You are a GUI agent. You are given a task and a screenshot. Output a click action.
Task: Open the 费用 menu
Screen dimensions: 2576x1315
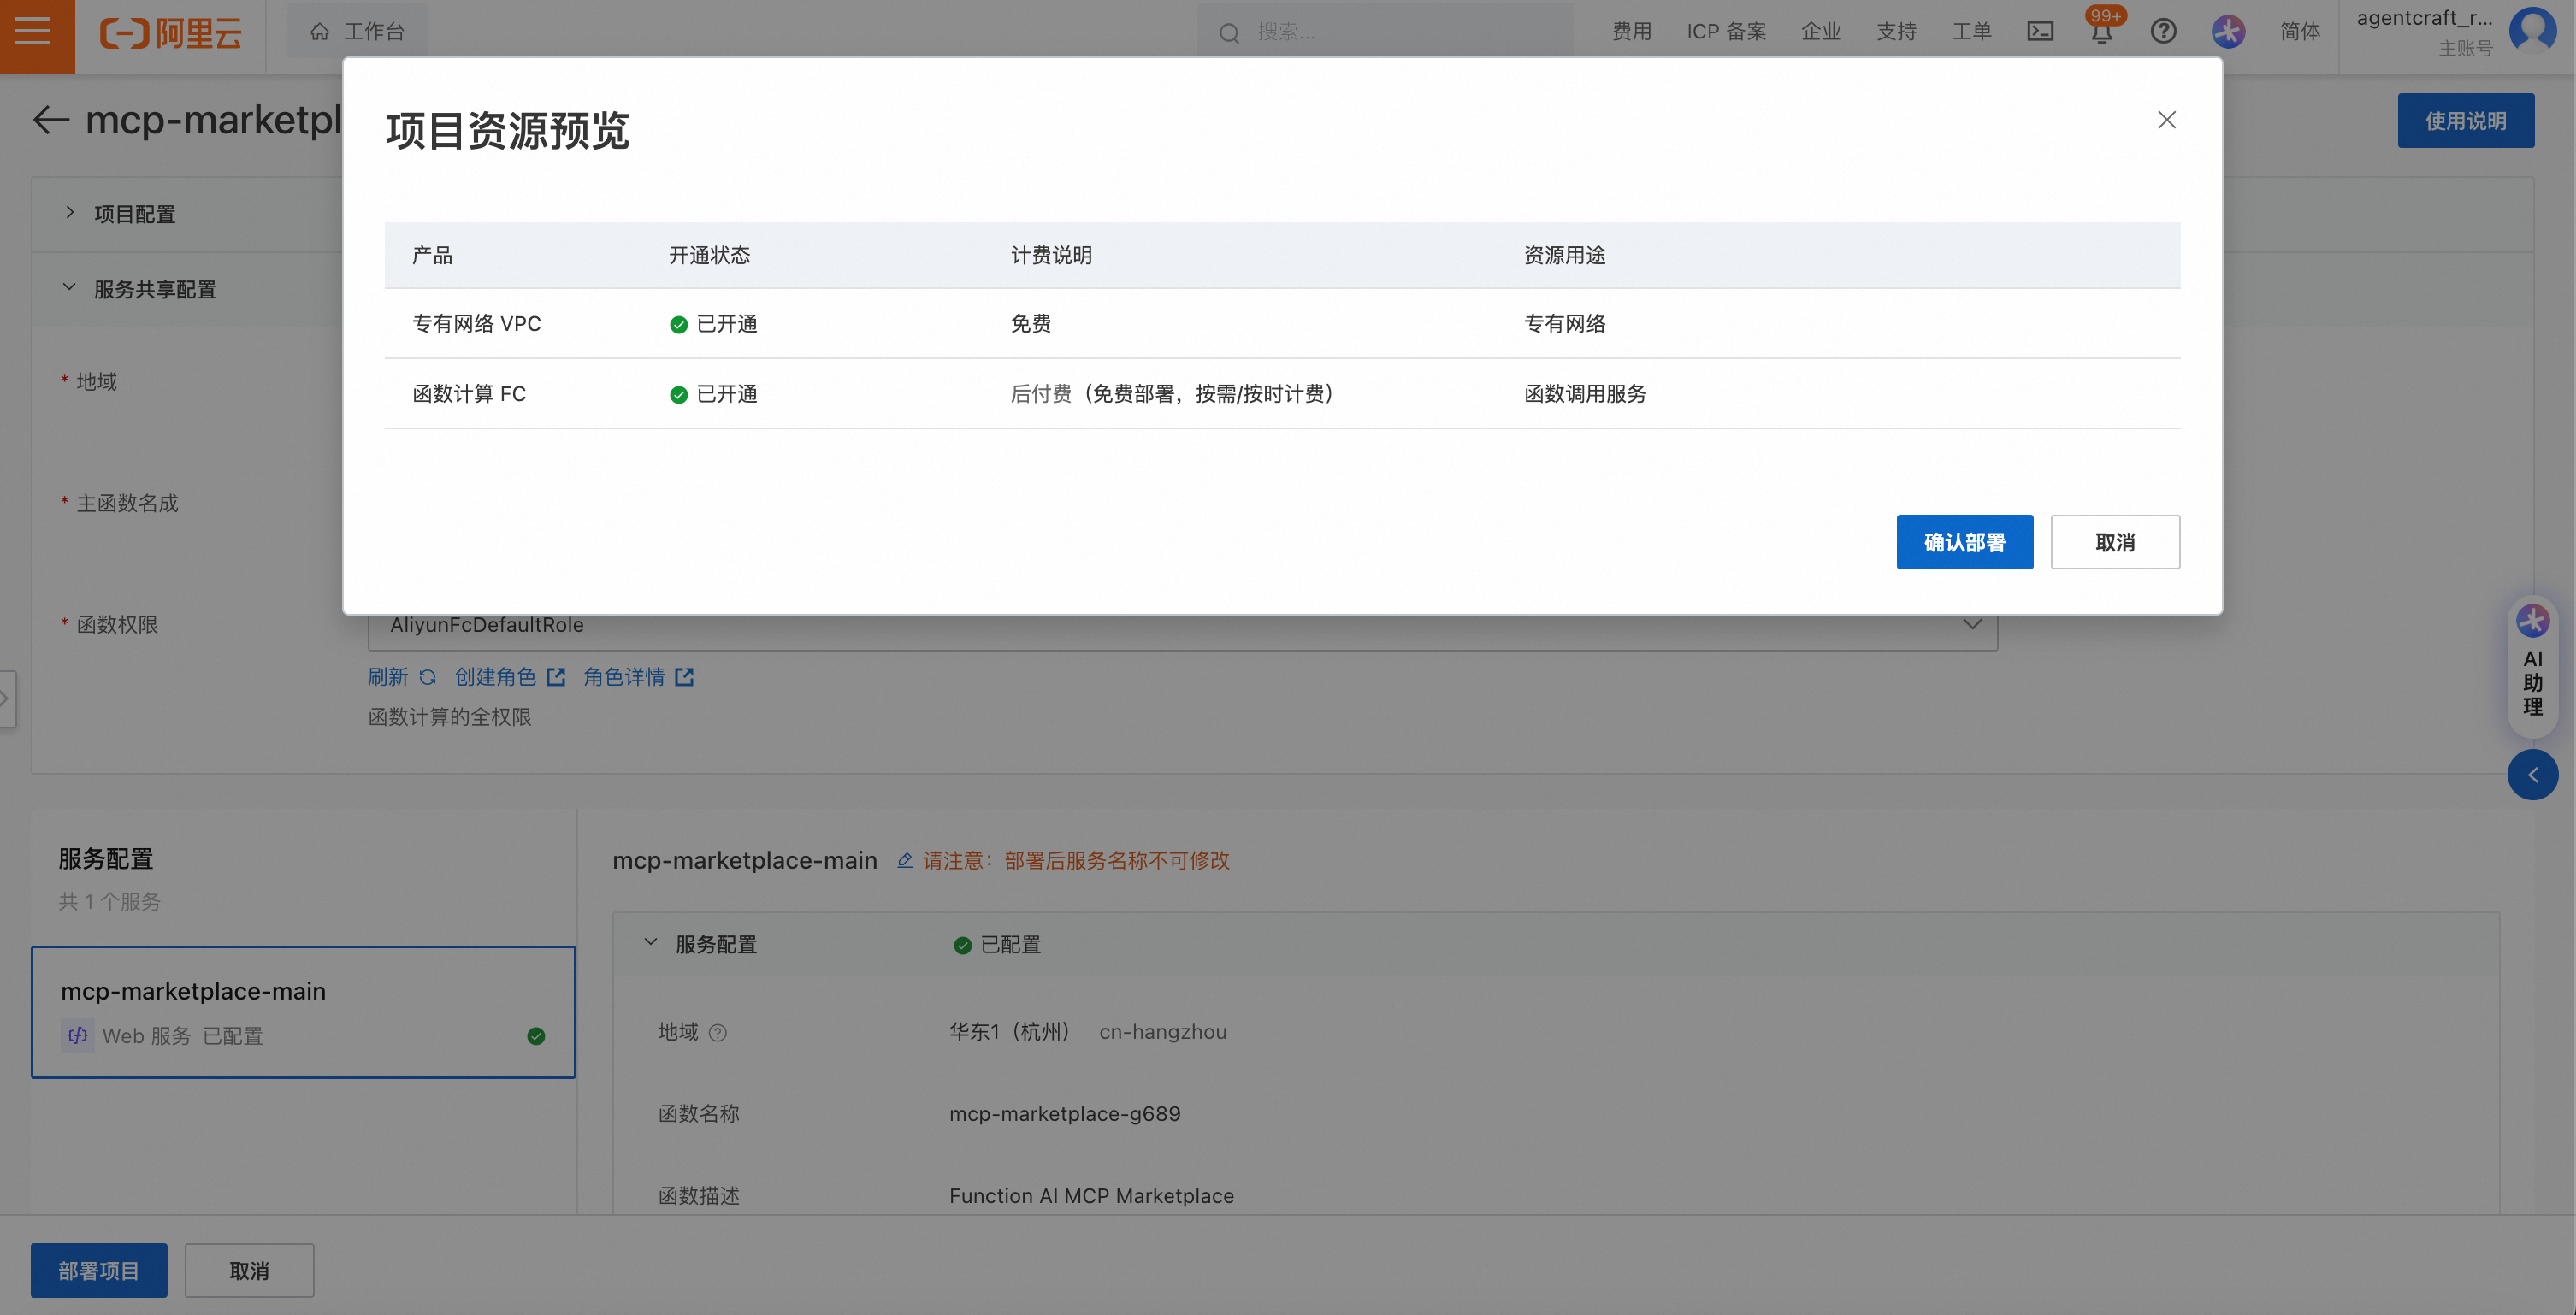pos(1631,32)
